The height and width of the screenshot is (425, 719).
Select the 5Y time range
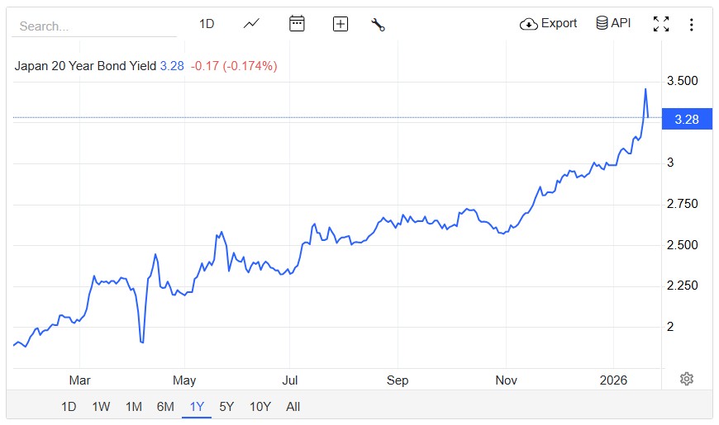point(226,406)
